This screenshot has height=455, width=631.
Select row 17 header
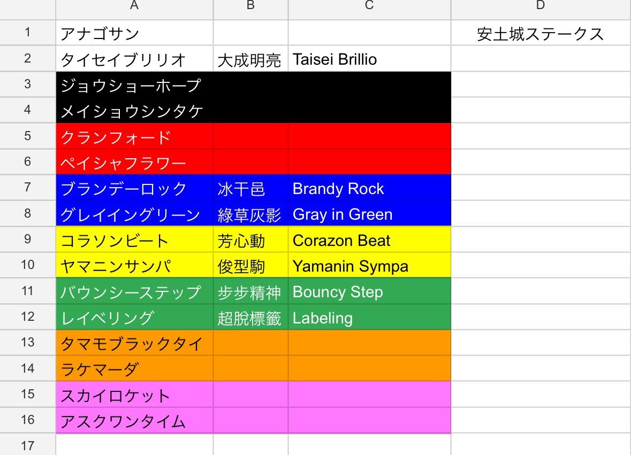tap(27, 444)
